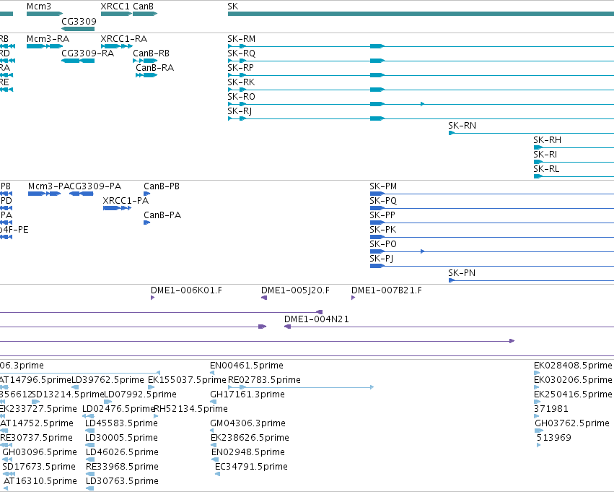Select the RE02783.5prime EST label
Viewport: 614px width, 492px height.
pyautogui.click(x=264, y=380)
